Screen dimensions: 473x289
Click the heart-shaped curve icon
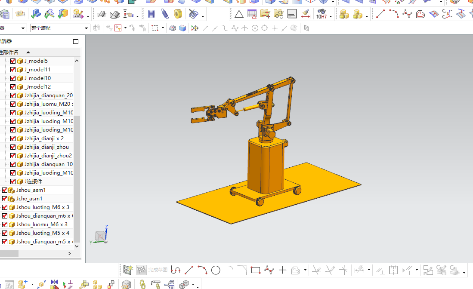point(420,14)
